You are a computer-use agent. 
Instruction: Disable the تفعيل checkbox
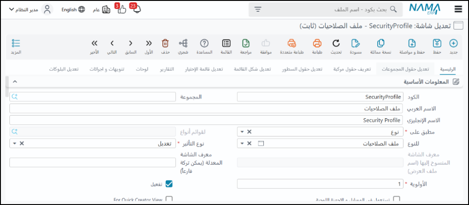[x=169, y=184]
